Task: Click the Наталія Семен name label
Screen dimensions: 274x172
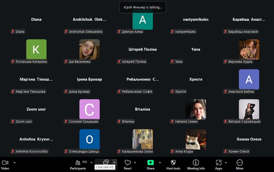Action: click(186, 122)
